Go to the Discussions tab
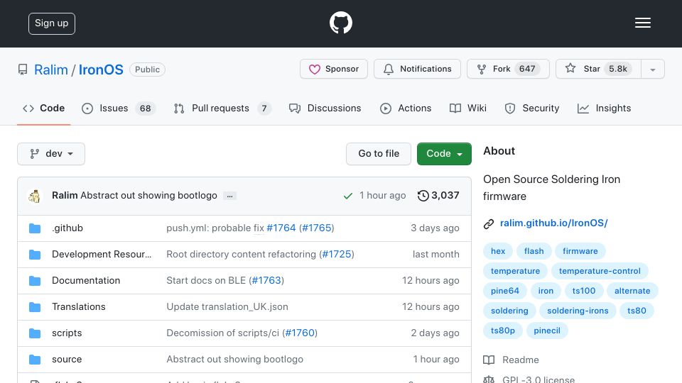Screen dimensions: 682x383 tap(325, 108)
